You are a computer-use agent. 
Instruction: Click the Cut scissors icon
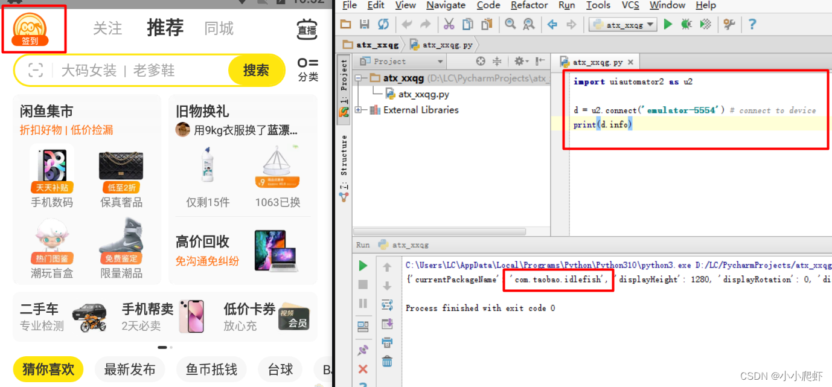coord(449,24)
